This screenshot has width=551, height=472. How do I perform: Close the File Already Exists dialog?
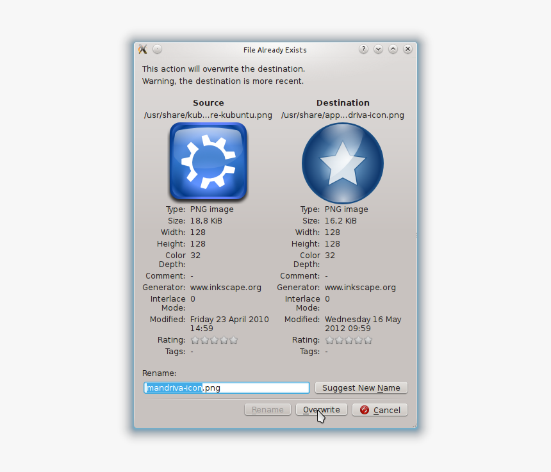tap(407, 49)
